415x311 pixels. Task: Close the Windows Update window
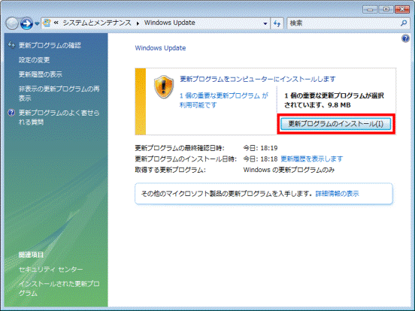click(402, 10)
